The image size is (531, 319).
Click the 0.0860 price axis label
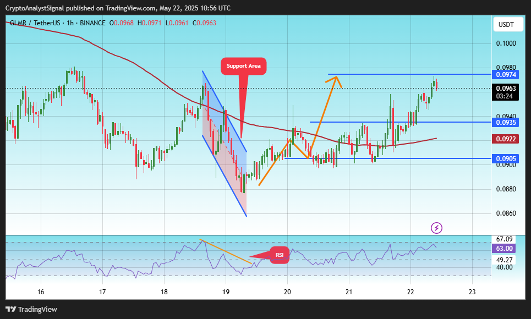click(x=506, y=213)
